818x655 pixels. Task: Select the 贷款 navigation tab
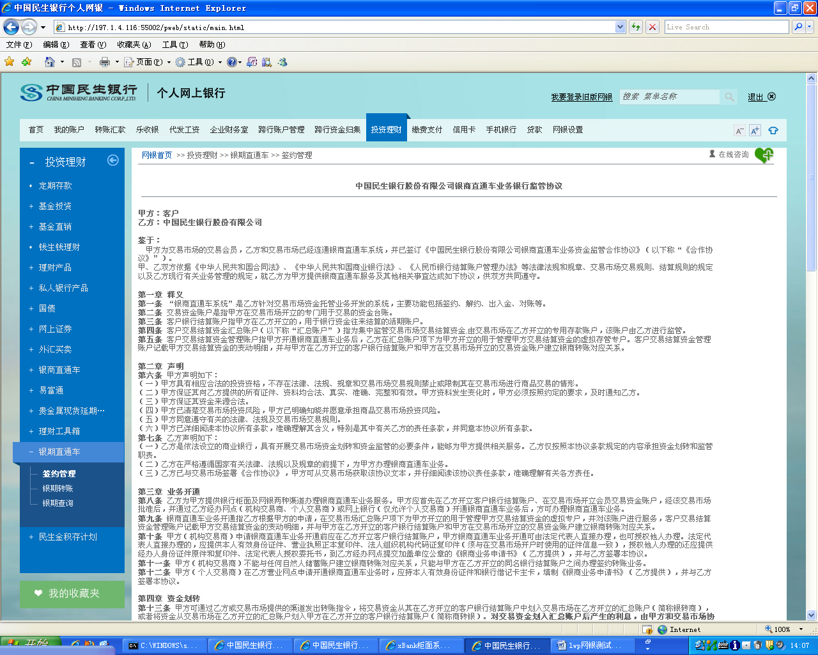(534, 130)
